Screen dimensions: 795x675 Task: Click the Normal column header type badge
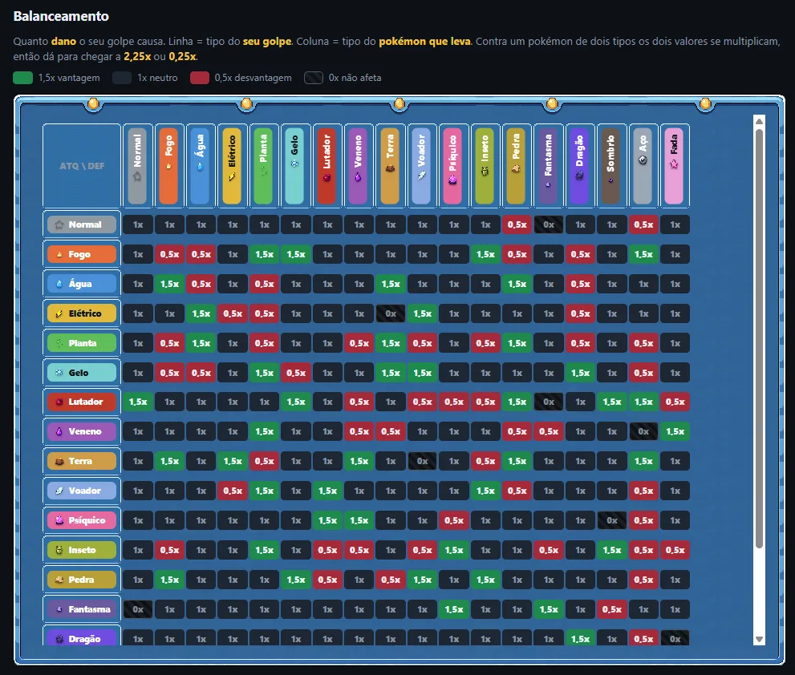click(137, 166)
